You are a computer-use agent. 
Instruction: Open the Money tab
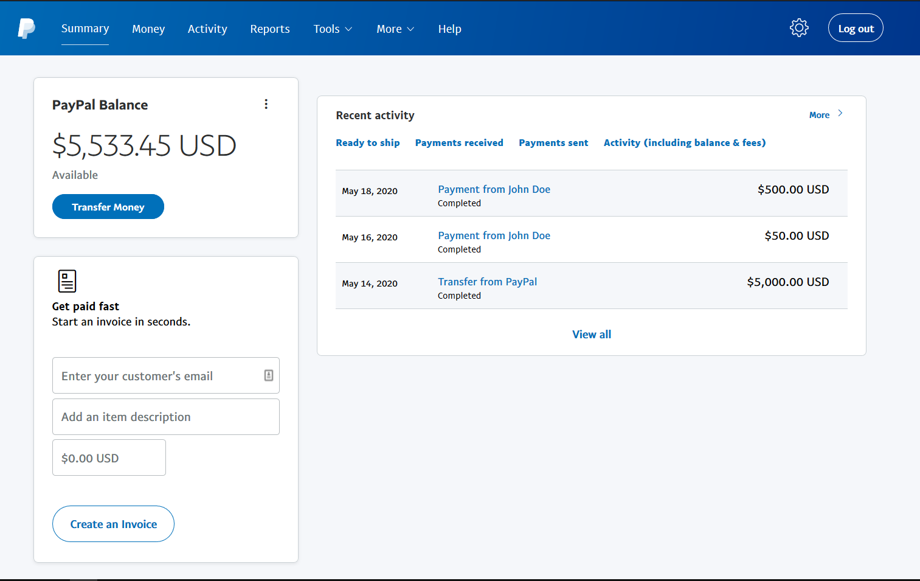coord(148,29)
